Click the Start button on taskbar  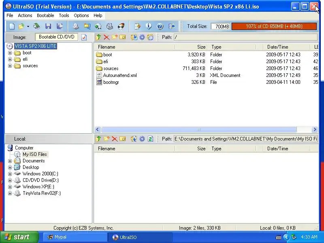(19, 237)
